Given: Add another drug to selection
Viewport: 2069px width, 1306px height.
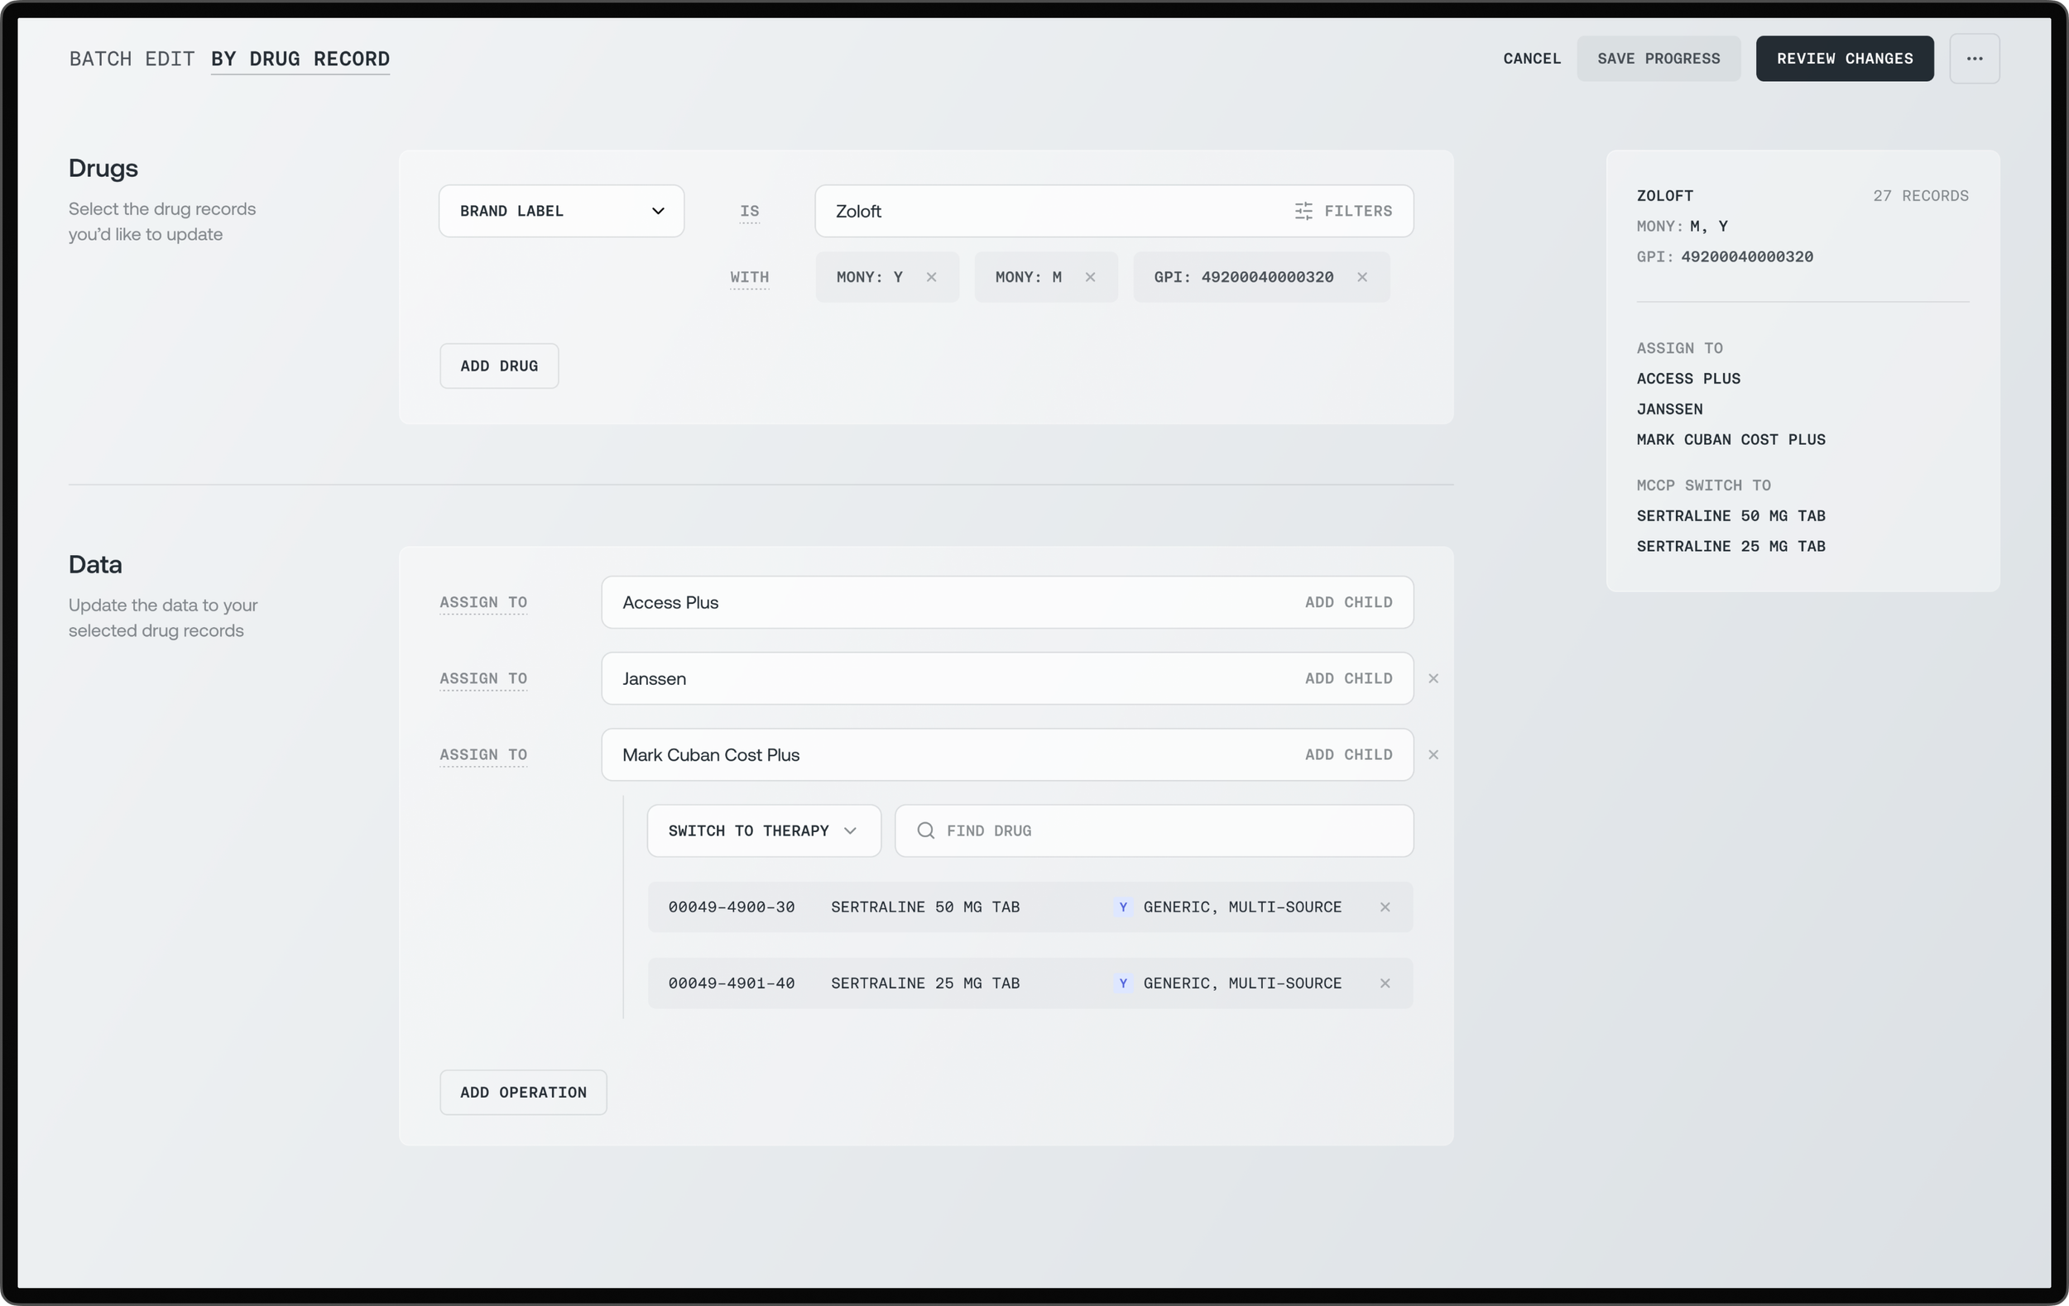Looking at the screenshot, I should (498, 366).
